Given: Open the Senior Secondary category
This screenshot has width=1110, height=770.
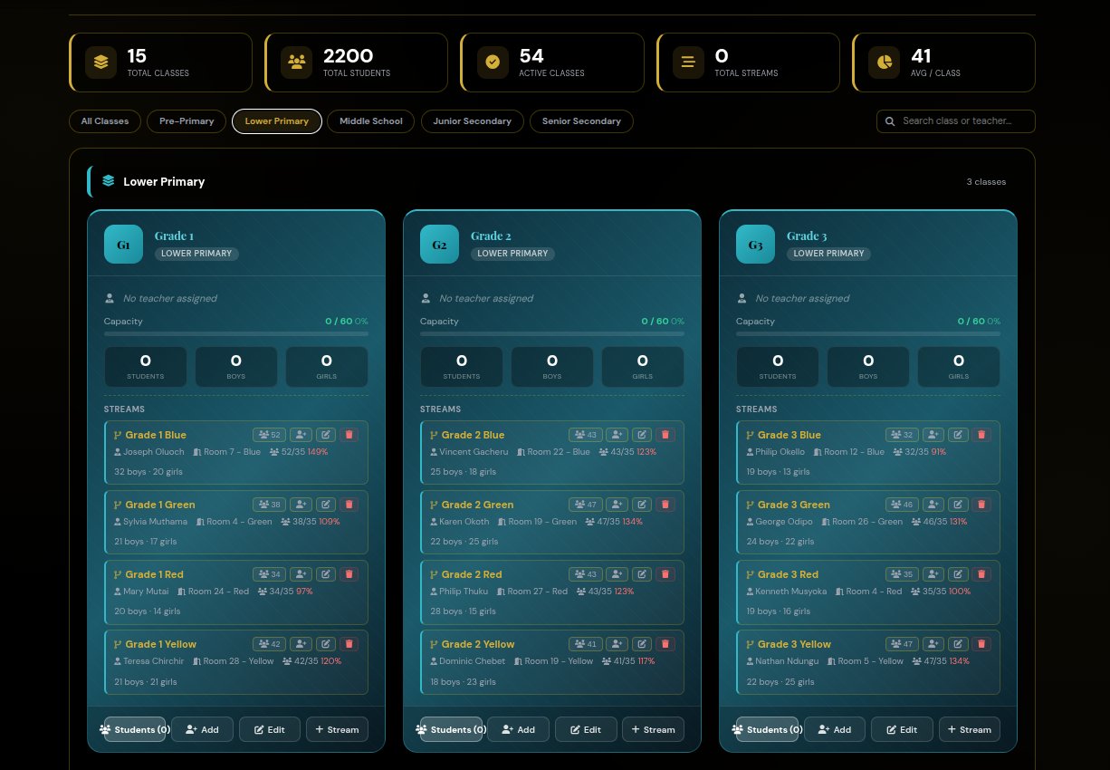Looking at the screenshot, I should click(581, 120).
